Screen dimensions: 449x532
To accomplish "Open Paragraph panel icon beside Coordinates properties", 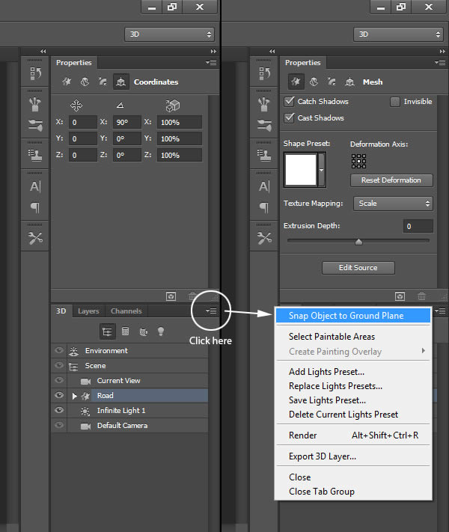I will pyautogui.click(x=35, y=207).
